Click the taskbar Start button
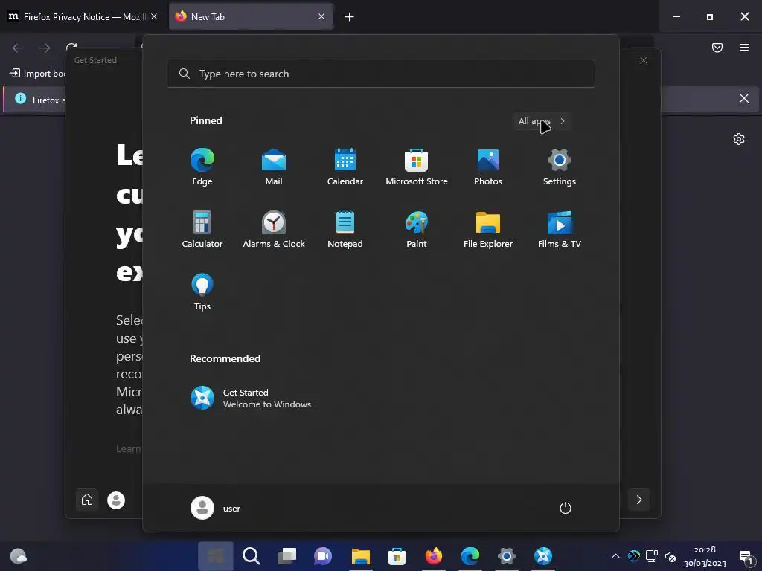This screenshot has height=571, width=762. tap(215, 556)
